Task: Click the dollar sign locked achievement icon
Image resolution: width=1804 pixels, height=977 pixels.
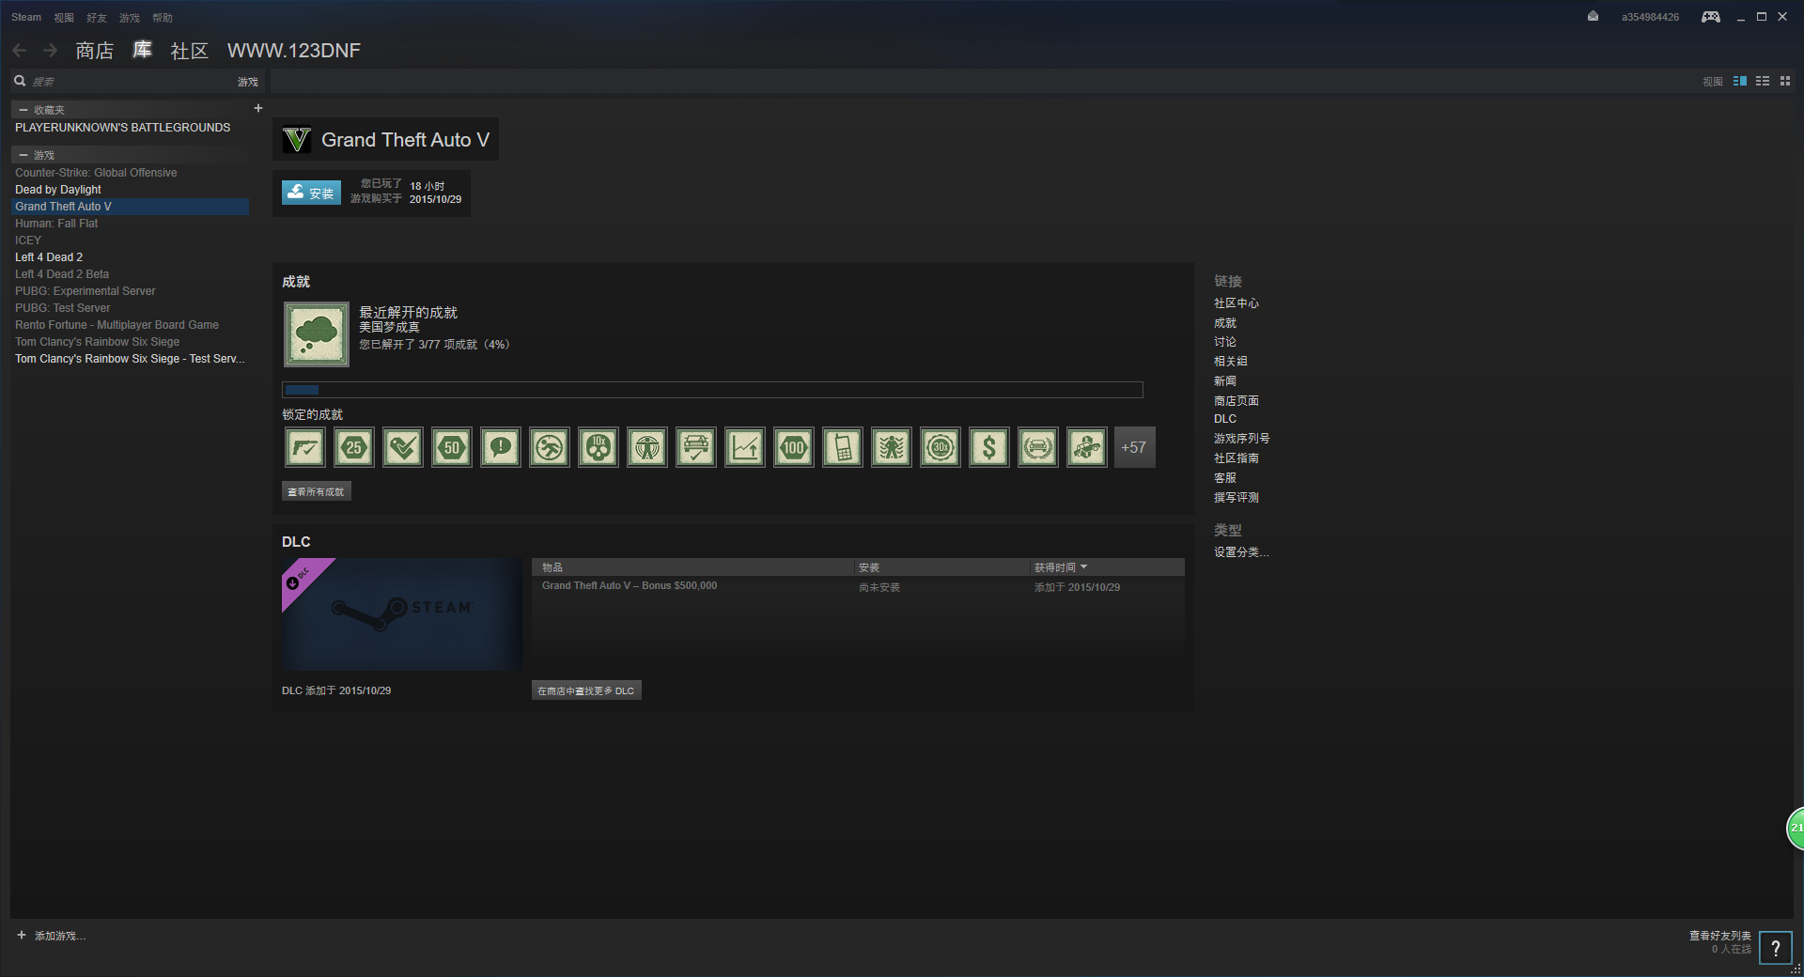Action: point(988,448)
